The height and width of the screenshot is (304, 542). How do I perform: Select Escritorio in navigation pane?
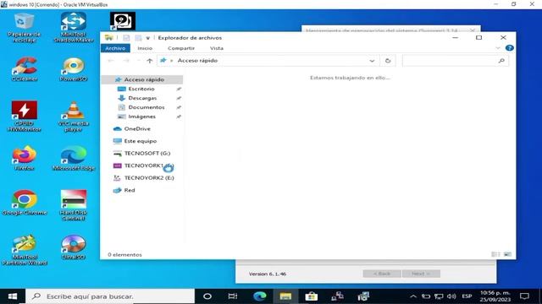pyautogui.click(x=141, y=89)
